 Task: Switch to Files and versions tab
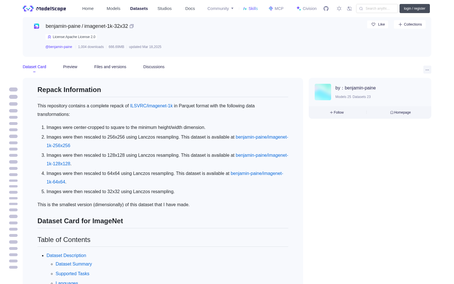pos(110,67)
